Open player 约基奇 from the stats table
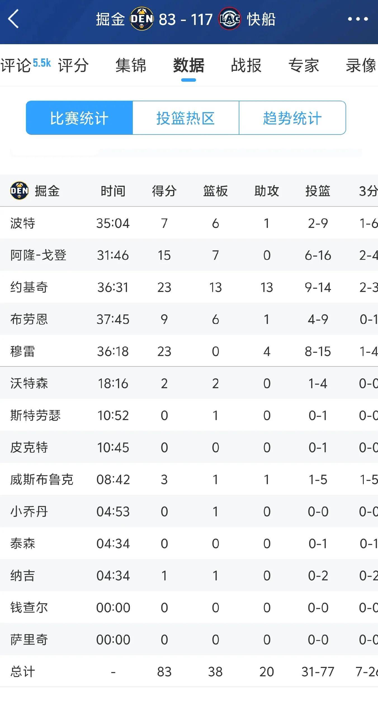The height and width of the screenshot is (701, 378). [29, 287]
